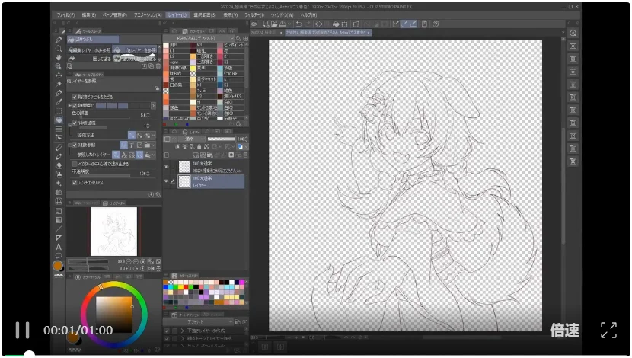Click the hue ring of the color wheel
The image size is (632, 358).
click(114, 285)
